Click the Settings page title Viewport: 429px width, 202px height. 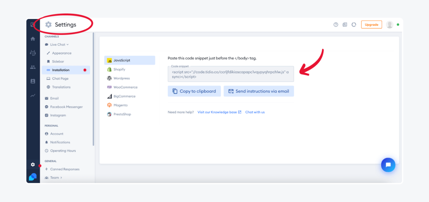[65, 25]
